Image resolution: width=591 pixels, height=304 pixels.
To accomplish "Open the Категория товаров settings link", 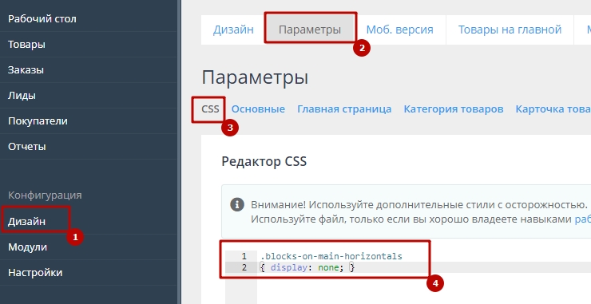I will [x=454, y=109].
